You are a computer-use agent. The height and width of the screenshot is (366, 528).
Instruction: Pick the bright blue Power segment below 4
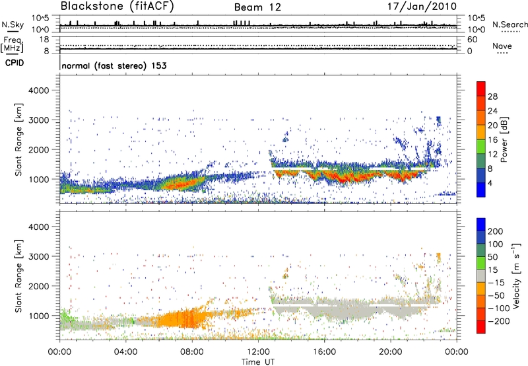click(x=481, y=190)
